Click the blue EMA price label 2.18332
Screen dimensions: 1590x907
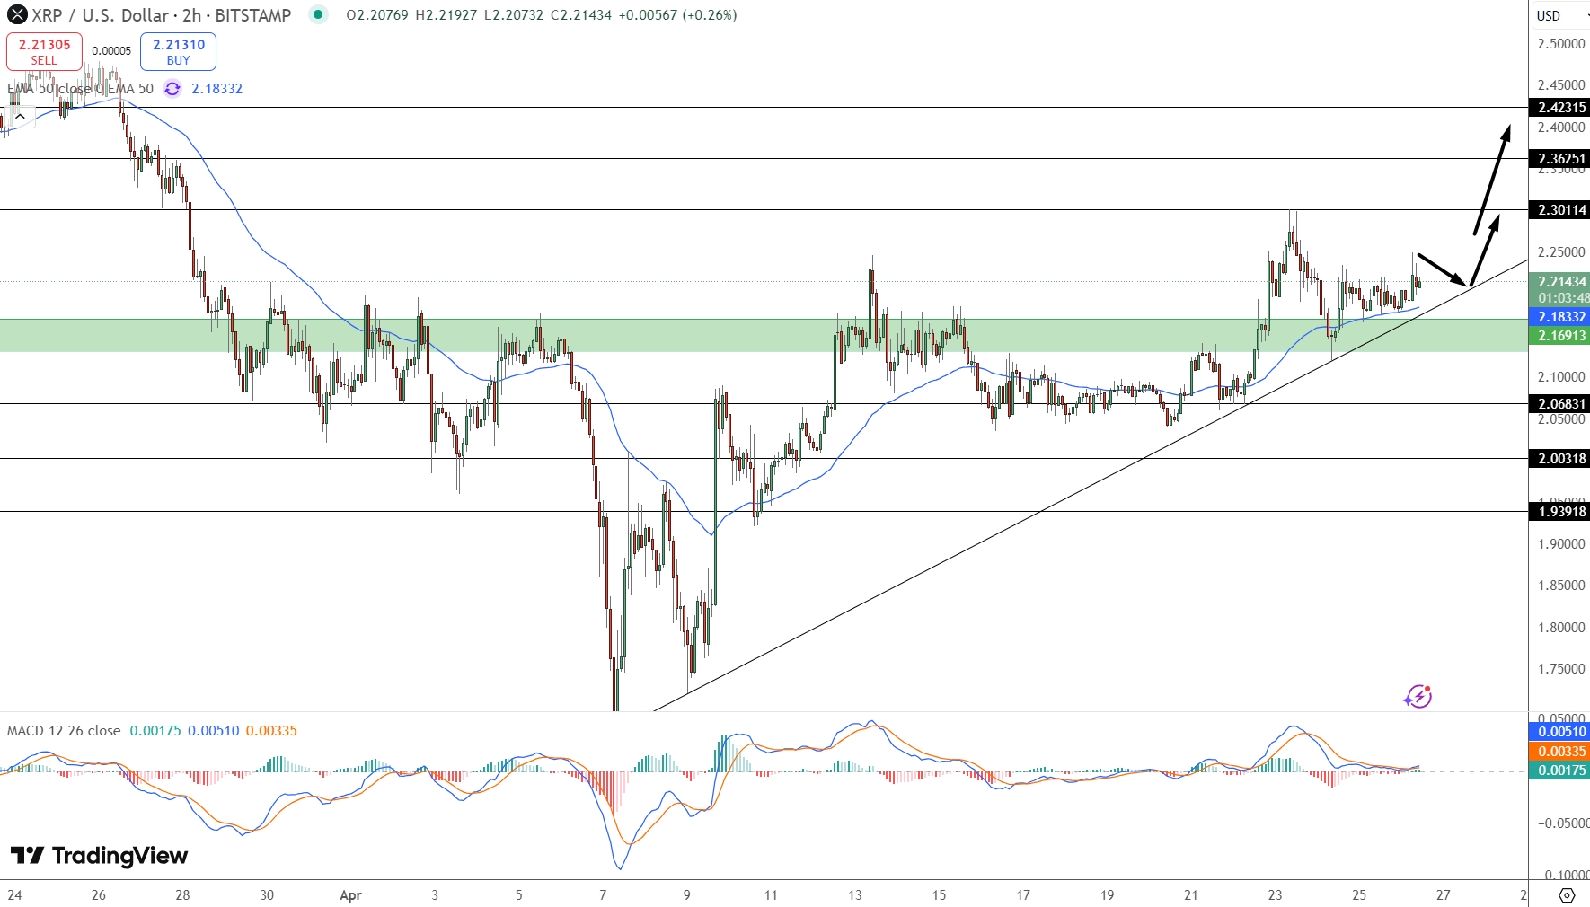coord(1559,317)
